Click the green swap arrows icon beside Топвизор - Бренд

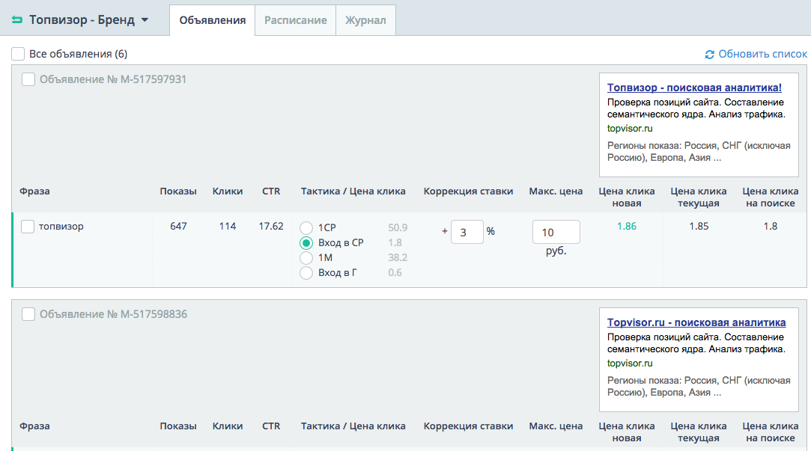(x=17, y=20)
